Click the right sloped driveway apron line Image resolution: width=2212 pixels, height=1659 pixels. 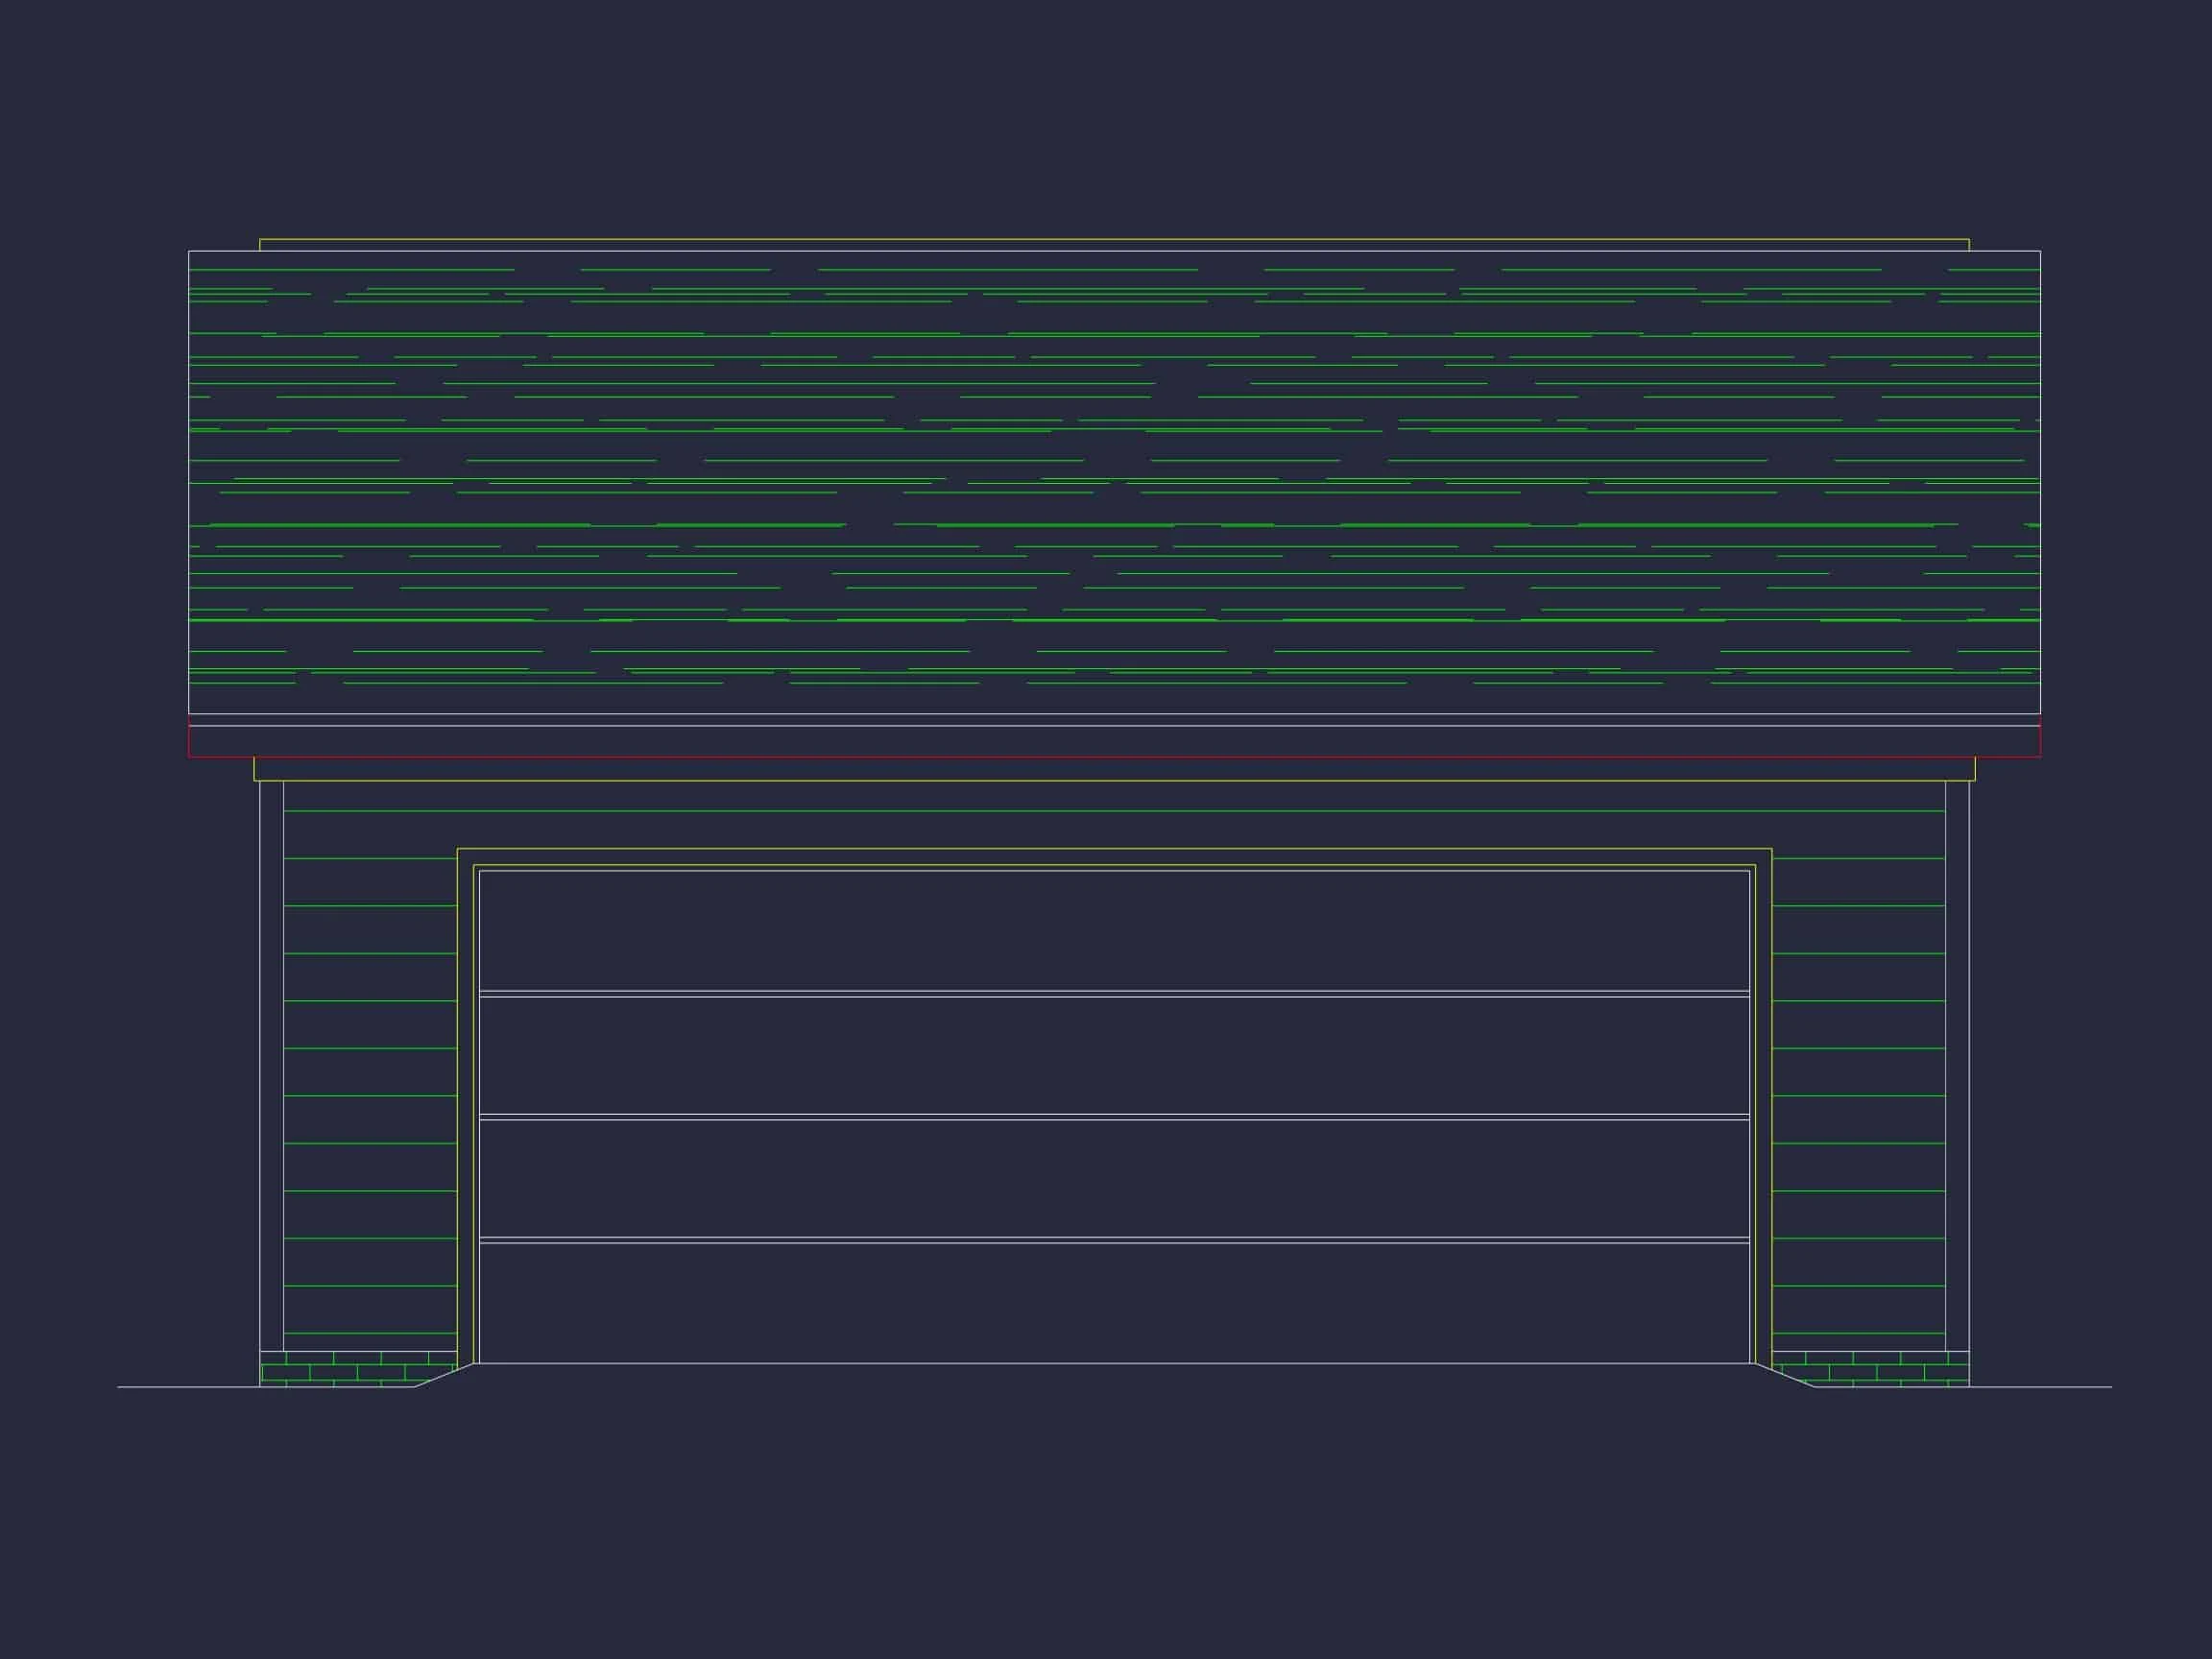point(1785,1375)
